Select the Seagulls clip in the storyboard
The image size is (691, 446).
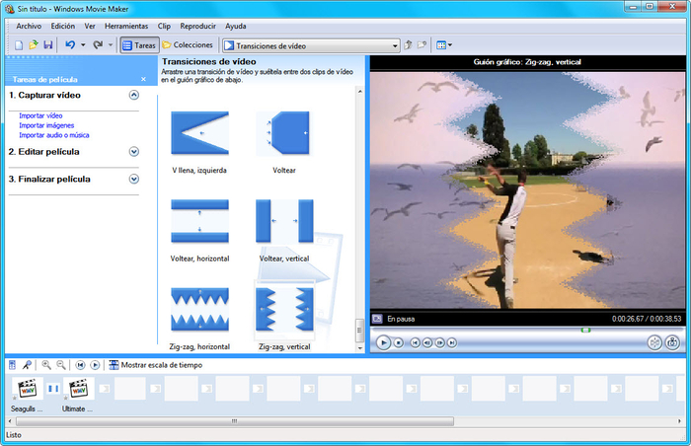(27, 389)
